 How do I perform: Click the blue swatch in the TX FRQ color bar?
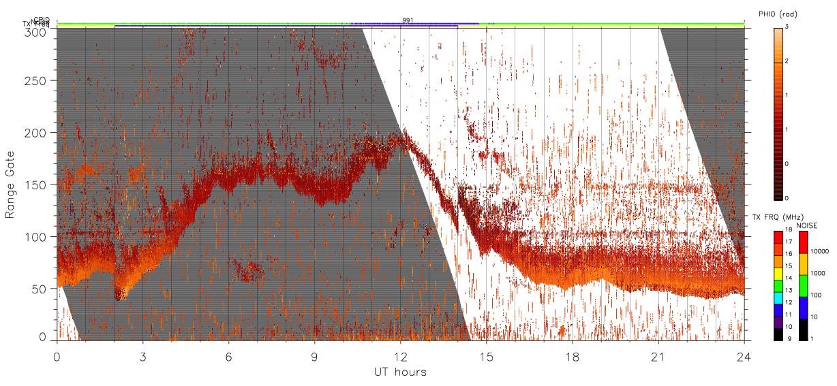(778, 310)
